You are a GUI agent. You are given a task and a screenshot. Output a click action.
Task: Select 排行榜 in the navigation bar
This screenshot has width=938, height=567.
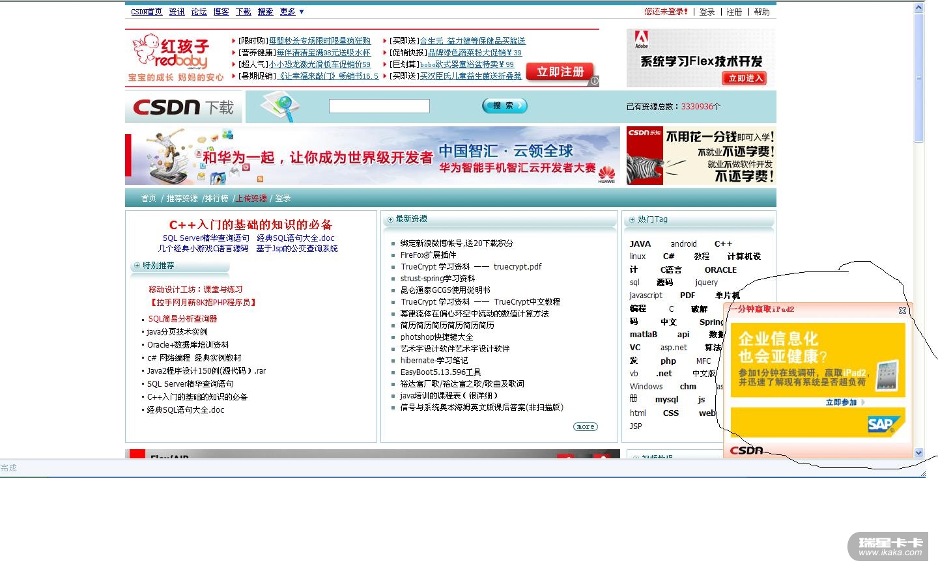tap(217, 199)
